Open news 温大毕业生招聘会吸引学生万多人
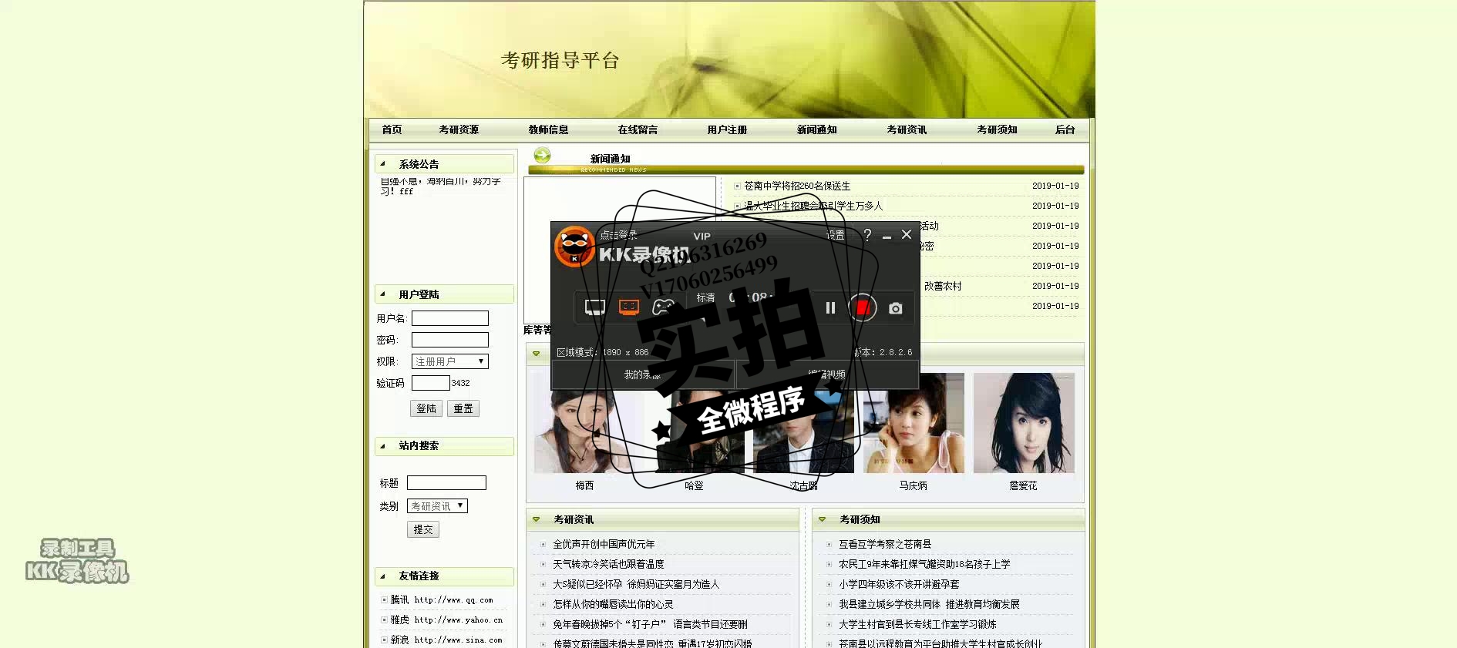This screenshot has width=1457, height=648. [813, 206]
